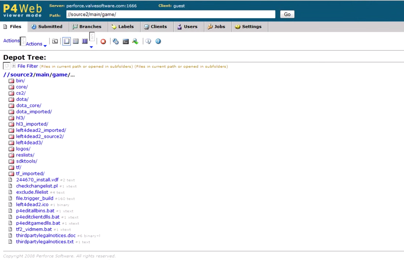Screen dimensions: 404x260
Task: Open the reslists/ folder
Action: (25, 155)
